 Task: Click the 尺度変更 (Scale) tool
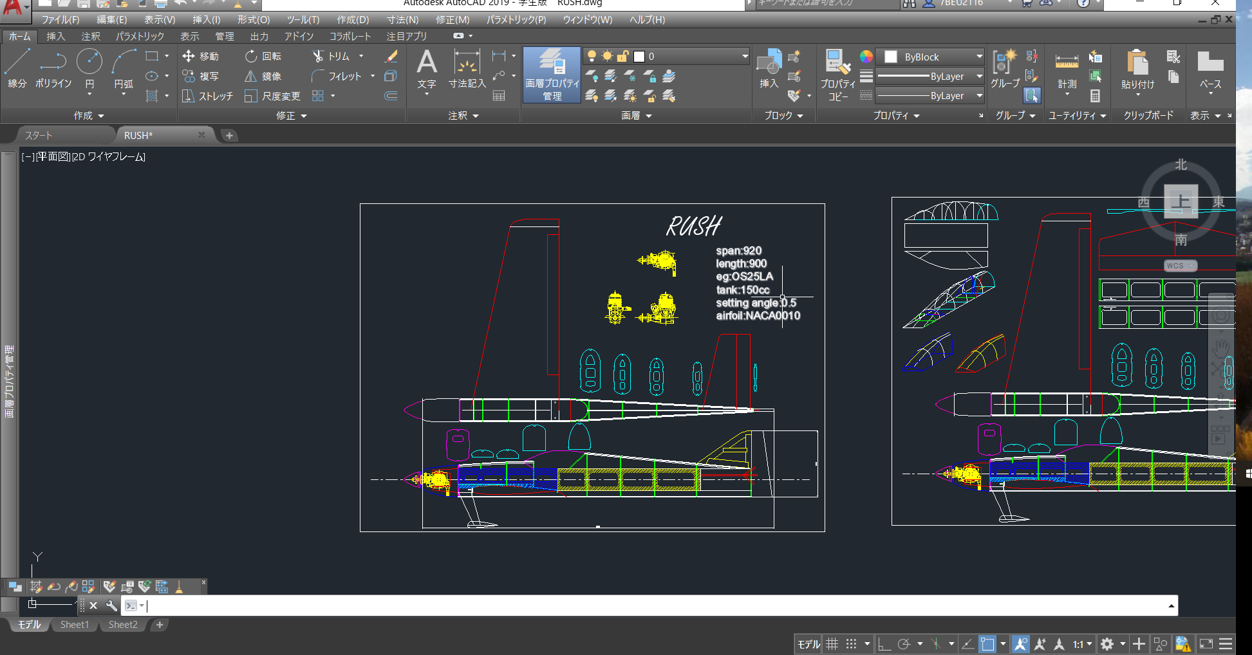point(272,96)
